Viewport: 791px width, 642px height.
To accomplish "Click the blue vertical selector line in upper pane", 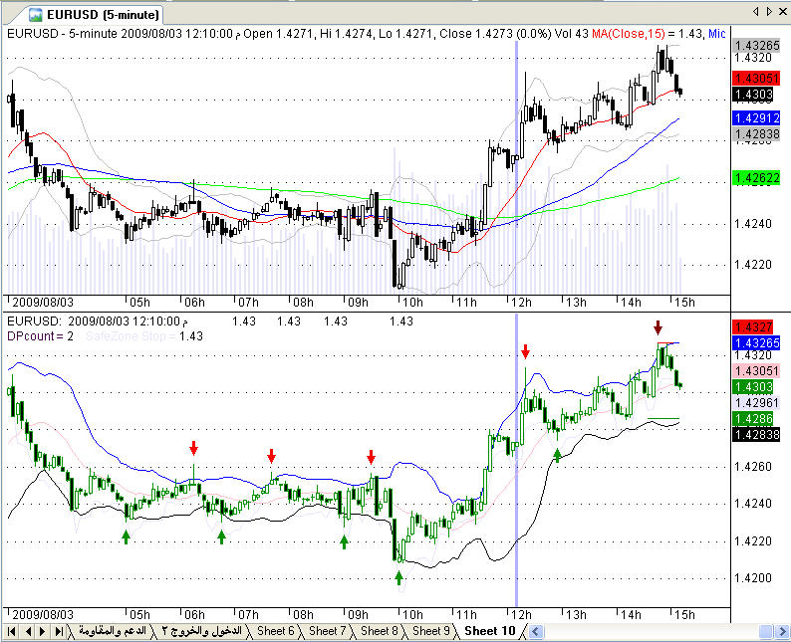I will [517, 166].
